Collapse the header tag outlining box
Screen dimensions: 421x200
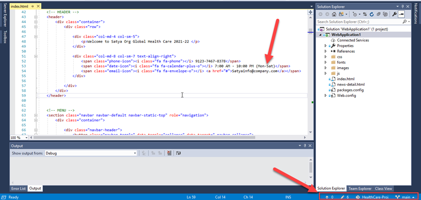pyautogui.click(x=36, y=17)
